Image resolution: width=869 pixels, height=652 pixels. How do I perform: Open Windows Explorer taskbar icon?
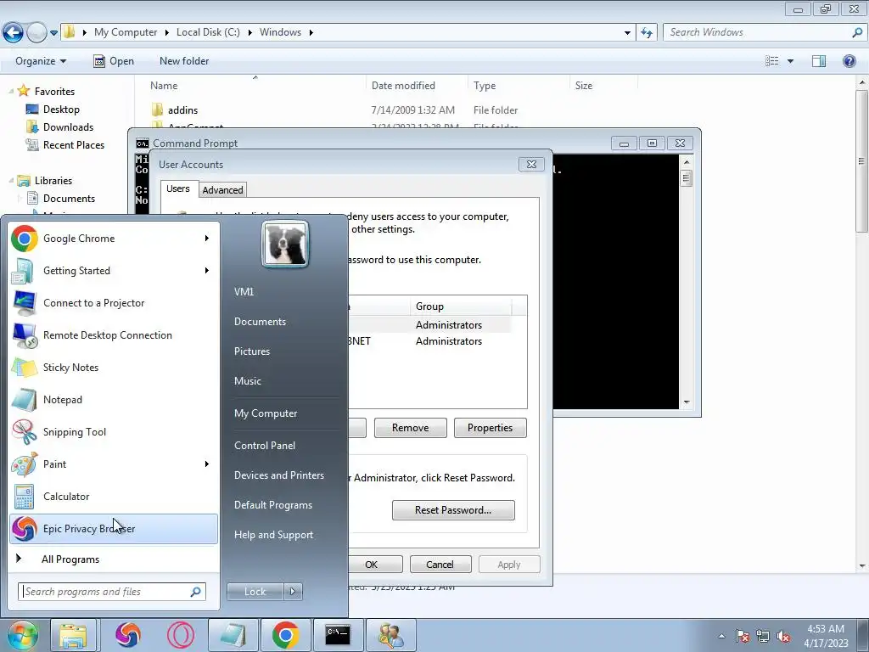[74, 635]
